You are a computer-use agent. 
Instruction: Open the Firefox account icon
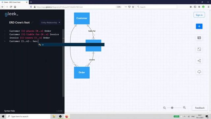tap(199, 7)
